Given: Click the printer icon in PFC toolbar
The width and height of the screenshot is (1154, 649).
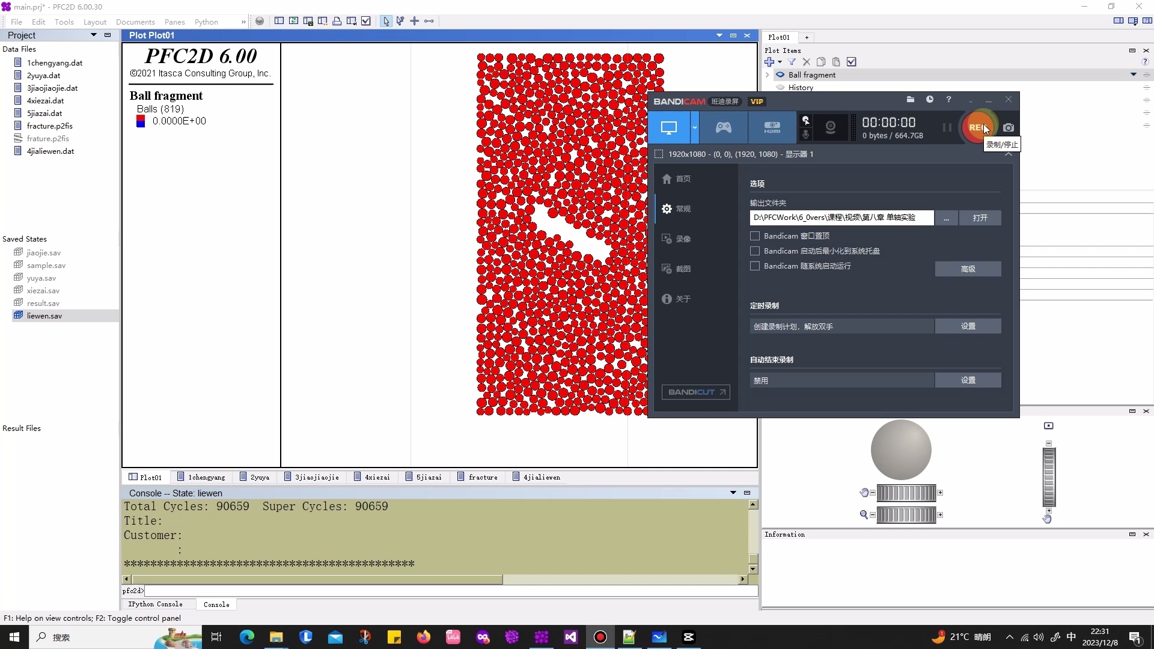Looking at the screenshot, I should 337,21.
